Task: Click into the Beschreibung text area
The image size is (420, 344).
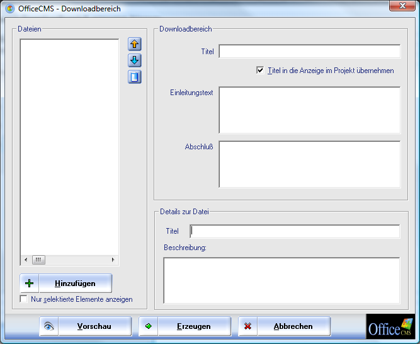Action: pyautogui.click(x=281, y=280)
